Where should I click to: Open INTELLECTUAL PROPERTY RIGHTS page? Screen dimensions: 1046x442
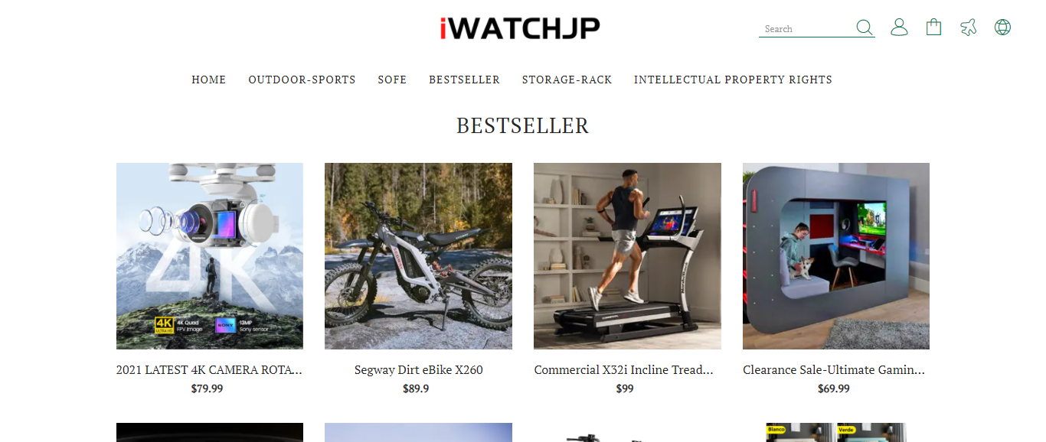click(733, 80)
